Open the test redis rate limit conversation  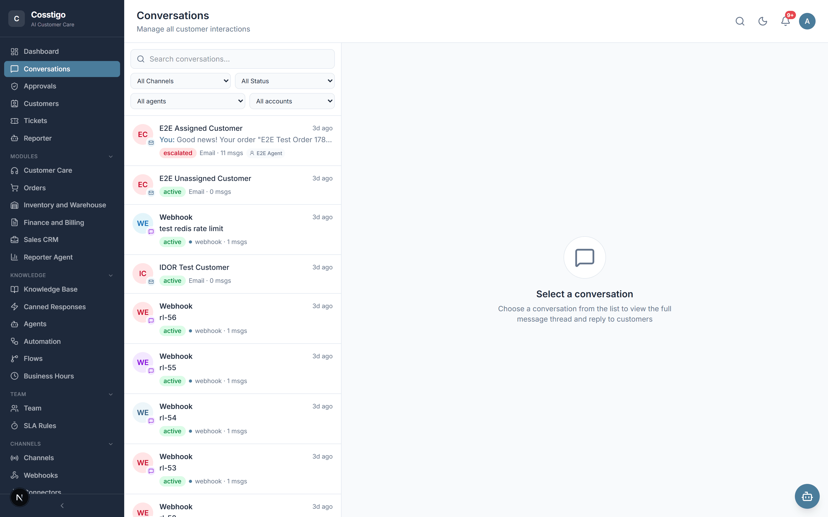tap(233, 230)
